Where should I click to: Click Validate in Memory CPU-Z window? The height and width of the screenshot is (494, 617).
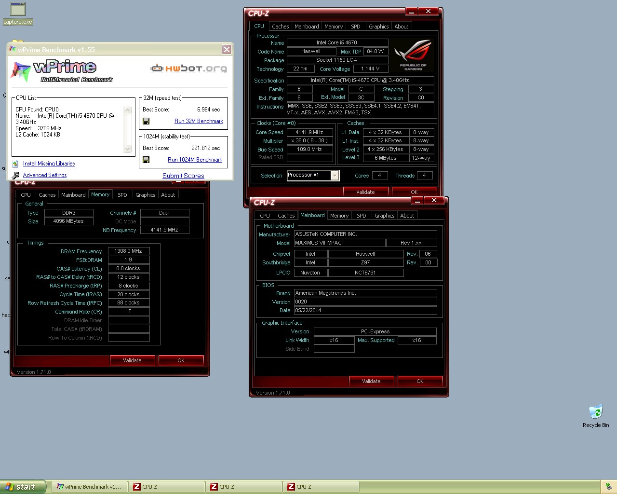click(x=132, y=360)
